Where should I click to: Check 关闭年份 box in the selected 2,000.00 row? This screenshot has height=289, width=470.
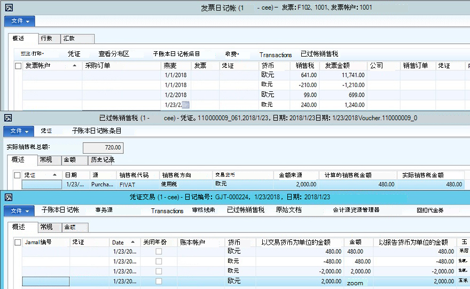(159, 281)
